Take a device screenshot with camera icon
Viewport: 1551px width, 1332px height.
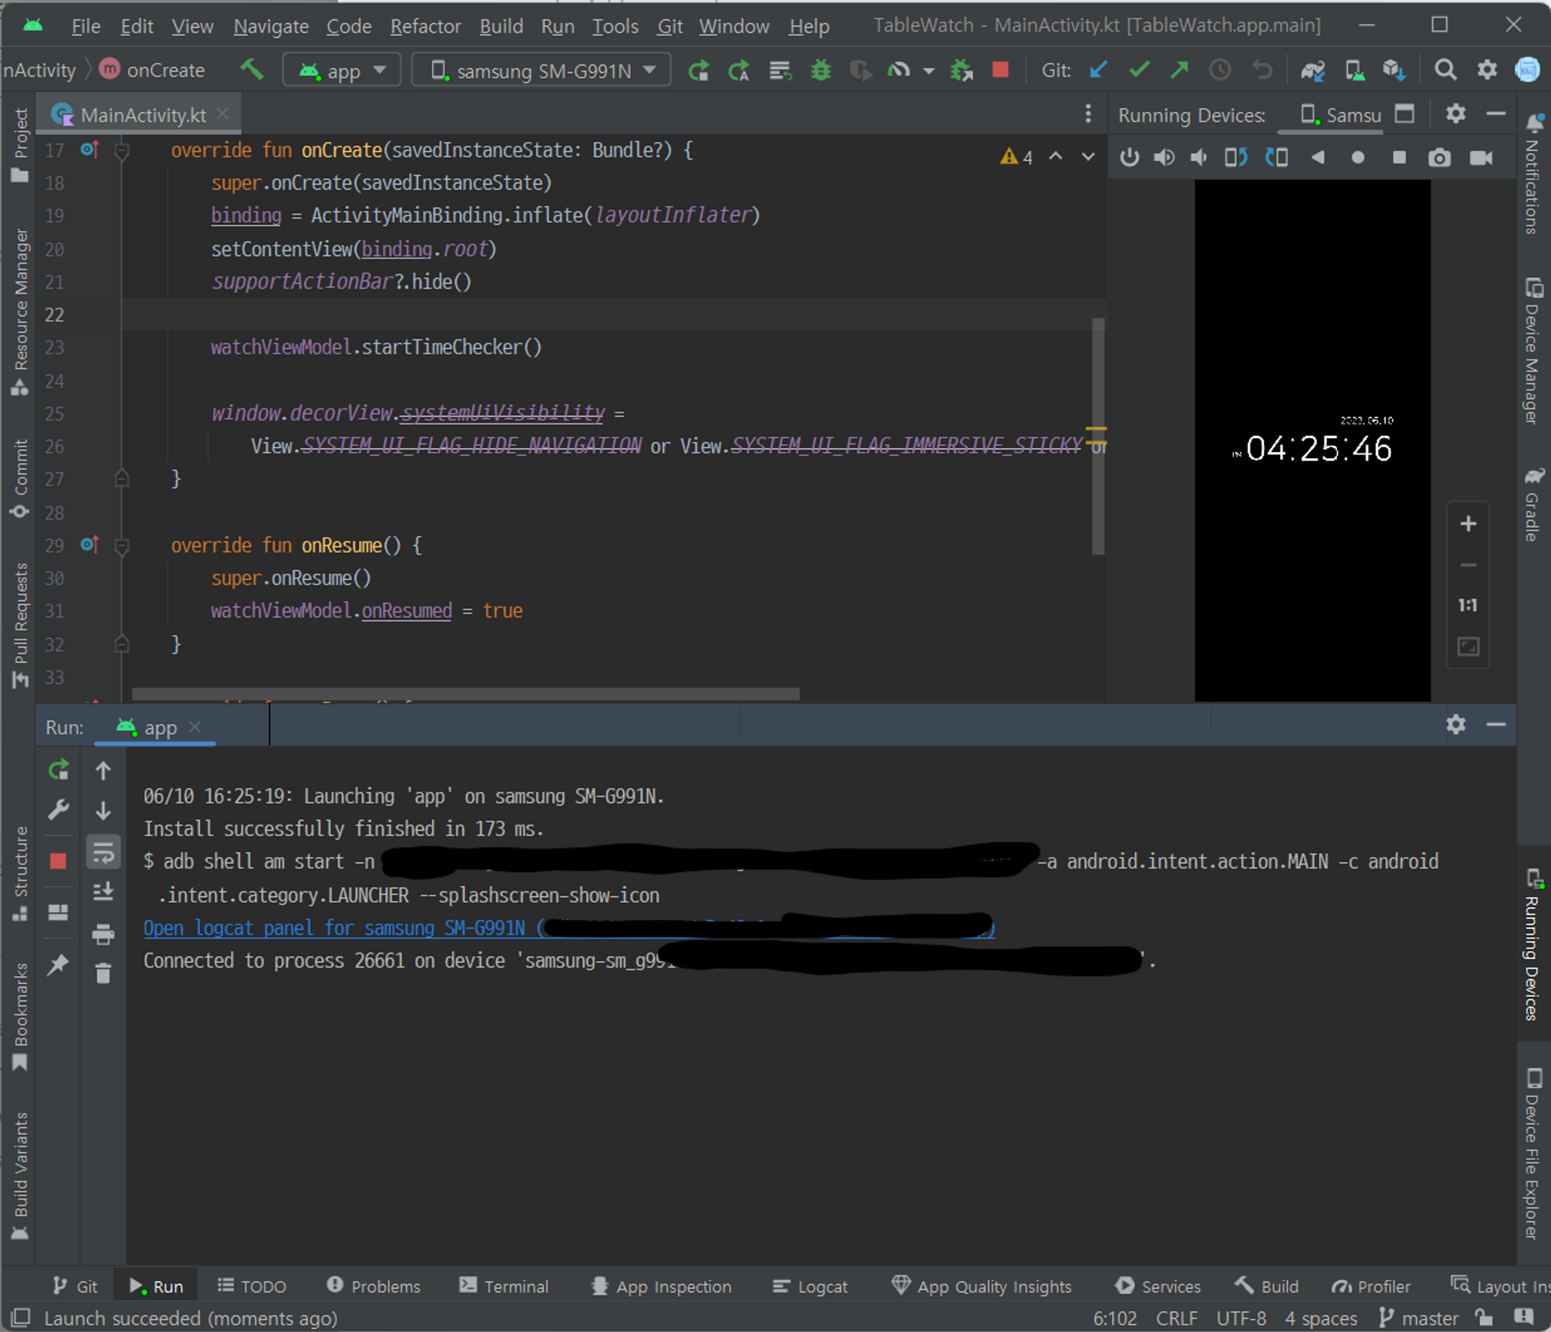point(1439,158)
